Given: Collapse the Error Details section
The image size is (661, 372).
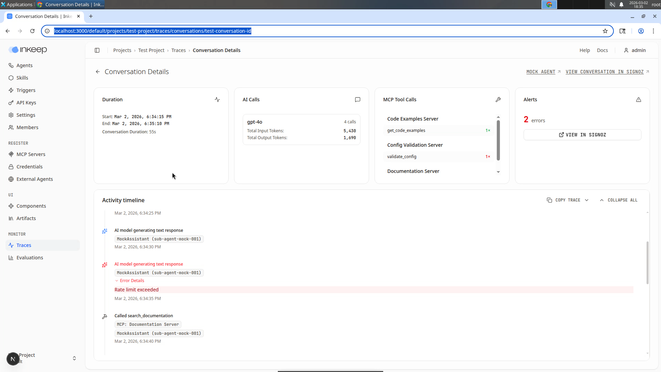Looking at the screenshot, I should 129,281.
